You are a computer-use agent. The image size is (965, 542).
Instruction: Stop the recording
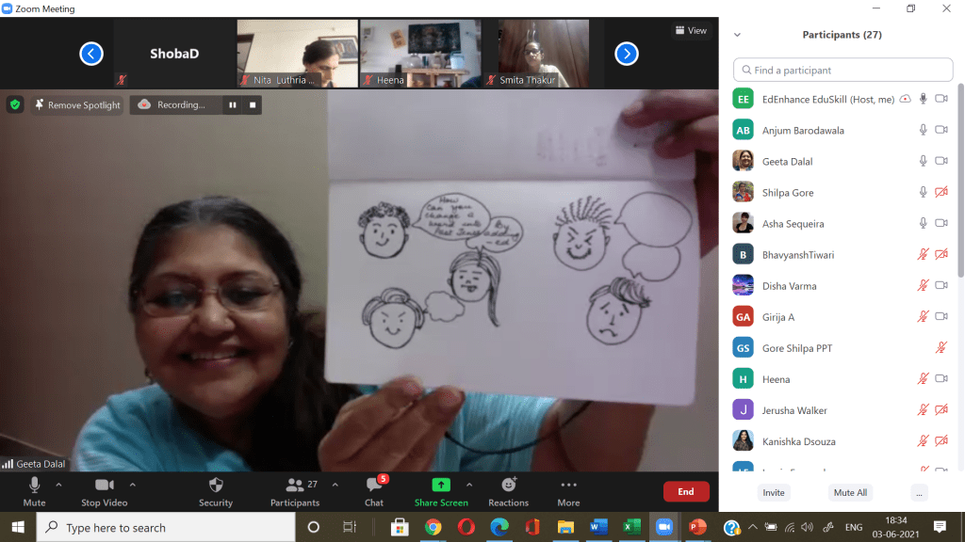point(254,104)
